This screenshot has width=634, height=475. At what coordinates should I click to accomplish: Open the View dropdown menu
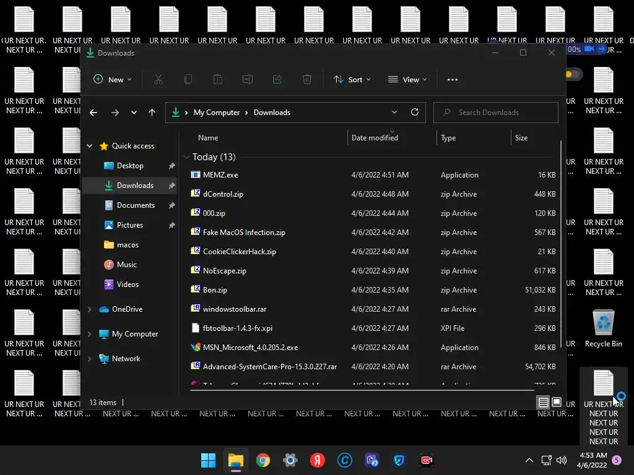tap(407, 80)
